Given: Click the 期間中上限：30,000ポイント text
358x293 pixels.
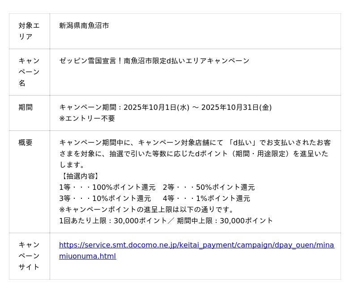Looking at the screenshot, I should pyautogui.click(x=225, y=221).
